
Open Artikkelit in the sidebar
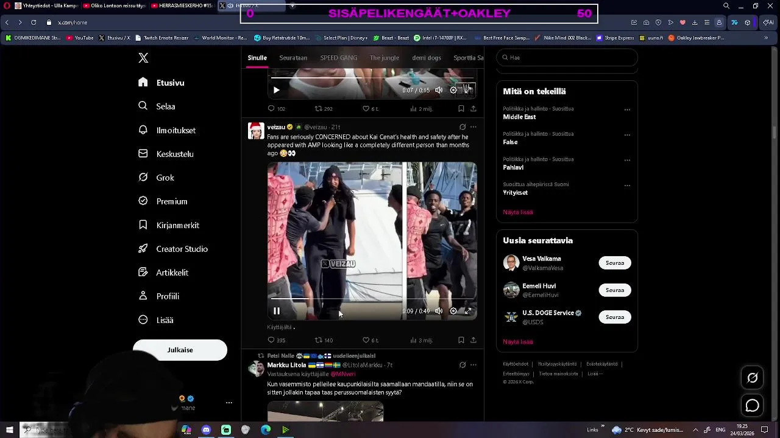tap(163, 273)
